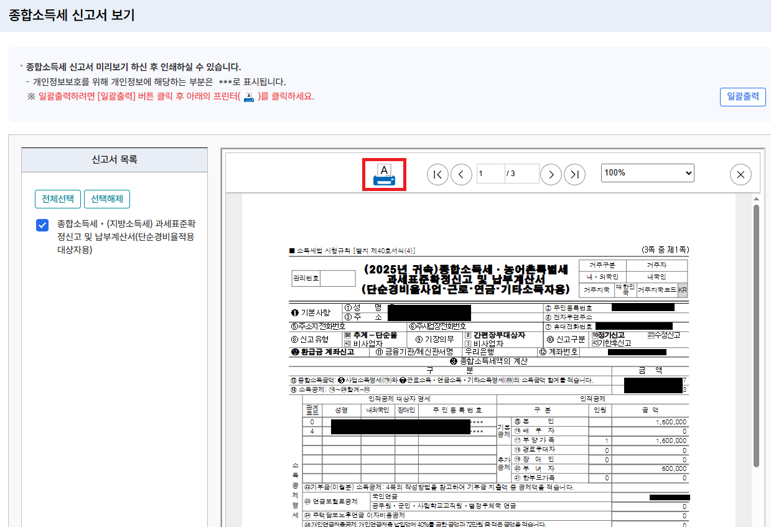Click the 부녀자 amount 600,000 cell

pyautogui.click(x=650, y=469)
